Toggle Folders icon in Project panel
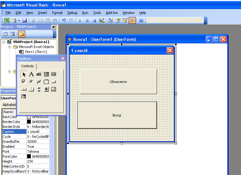The image size is (241, 175). 21,34
